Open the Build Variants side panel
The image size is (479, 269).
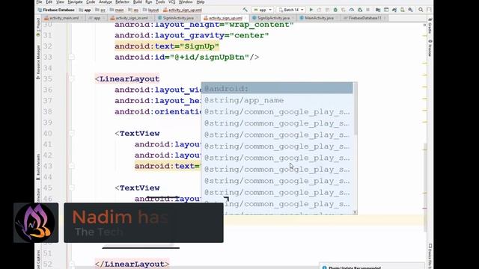pyautogui.click(x=38, y=167)
